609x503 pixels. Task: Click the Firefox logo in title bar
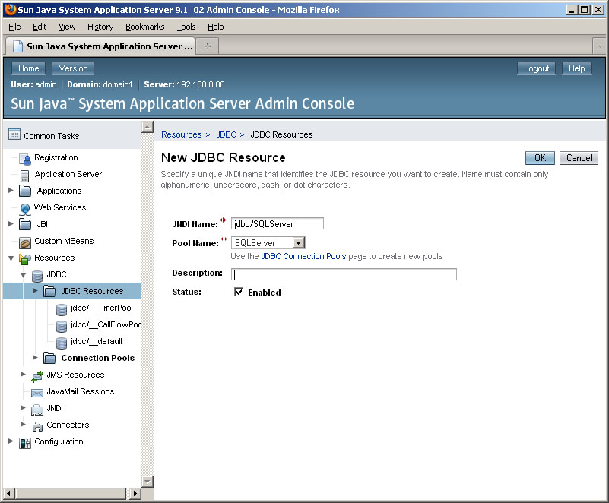click(x=10, y=9)
